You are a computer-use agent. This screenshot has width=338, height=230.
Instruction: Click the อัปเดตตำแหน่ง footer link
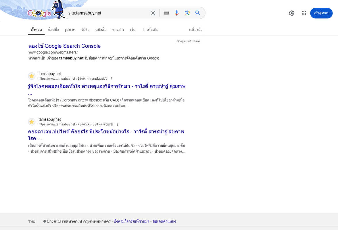[164, 221]
